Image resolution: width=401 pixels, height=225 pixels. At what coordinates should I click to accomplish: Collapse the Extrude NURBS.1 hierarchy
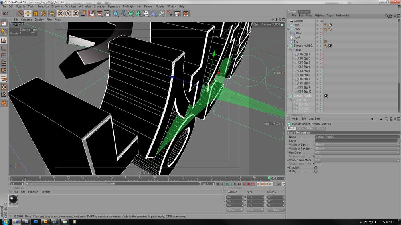point(288,46)
